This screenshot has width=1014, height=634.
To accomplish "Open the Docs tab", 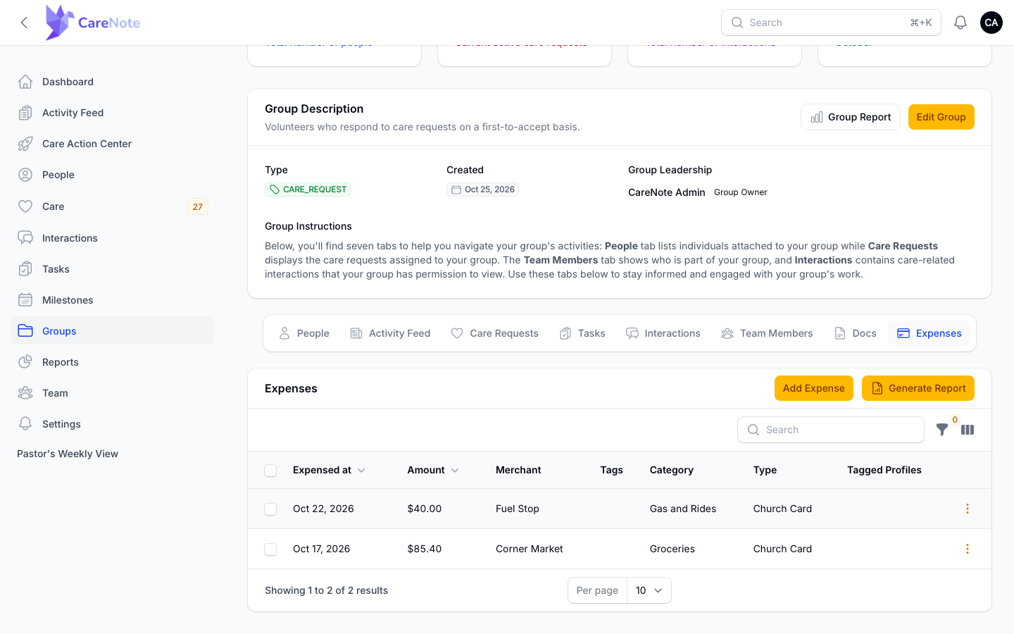I will click(x=856, y=333).
